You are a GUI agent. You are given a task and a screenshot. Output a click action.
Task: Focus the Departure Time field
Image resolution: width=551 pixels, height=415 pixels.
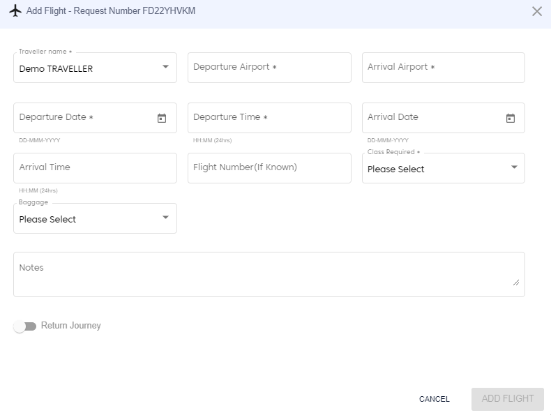tap(269, 118)
